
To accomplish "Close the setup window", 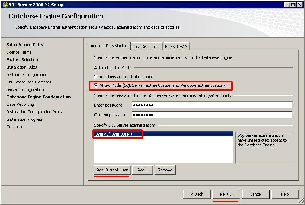I will coord(300,5).
